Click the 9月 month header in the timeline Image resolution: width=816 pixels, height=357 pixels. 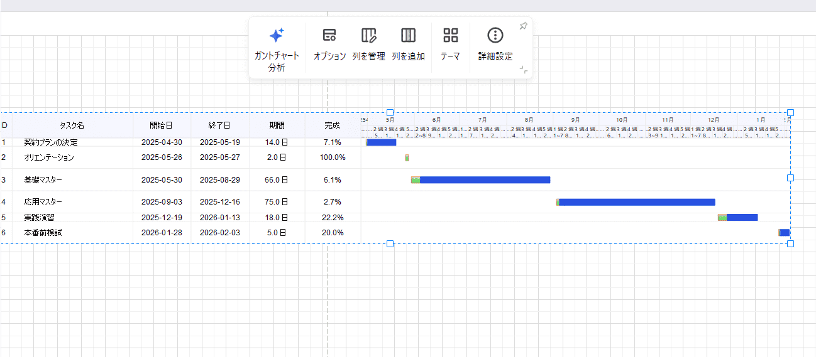pyautogui.click(x=575, y=119)
